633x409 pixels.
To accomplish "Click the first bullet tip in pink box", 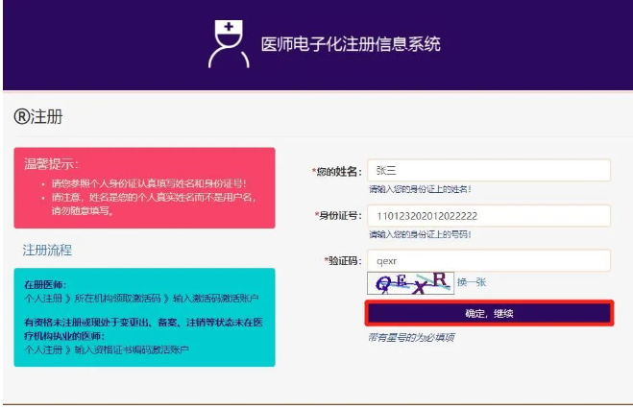I will point(143,182).
